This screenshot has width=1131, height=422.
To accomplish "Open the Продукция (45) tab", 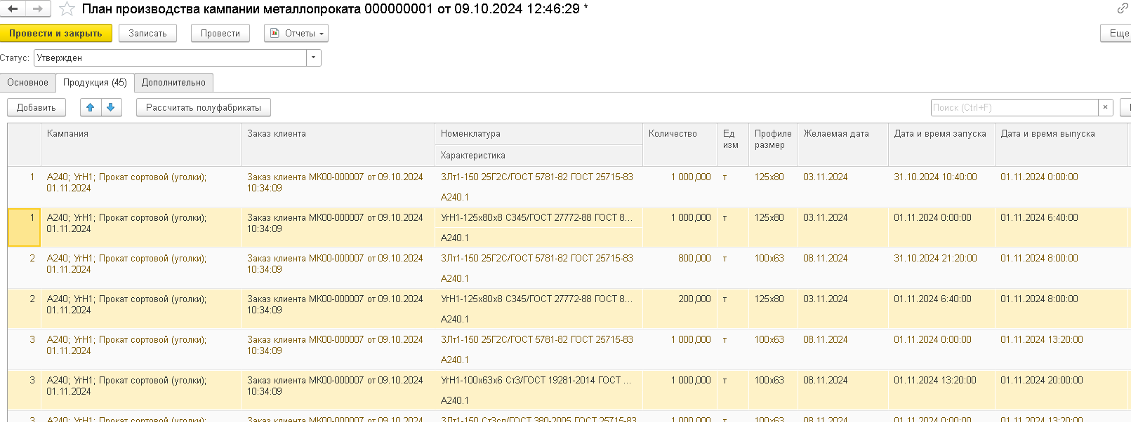I will [x=95, y=83].
